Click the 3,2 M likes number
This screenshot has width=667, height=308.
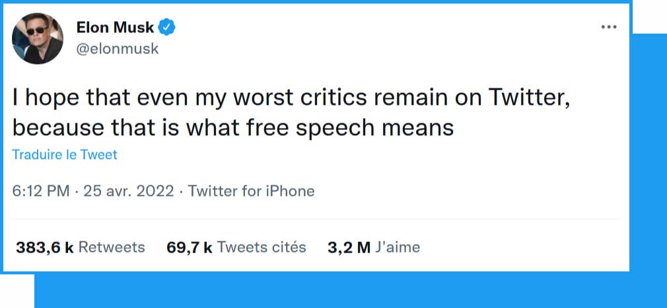[349, 247]
